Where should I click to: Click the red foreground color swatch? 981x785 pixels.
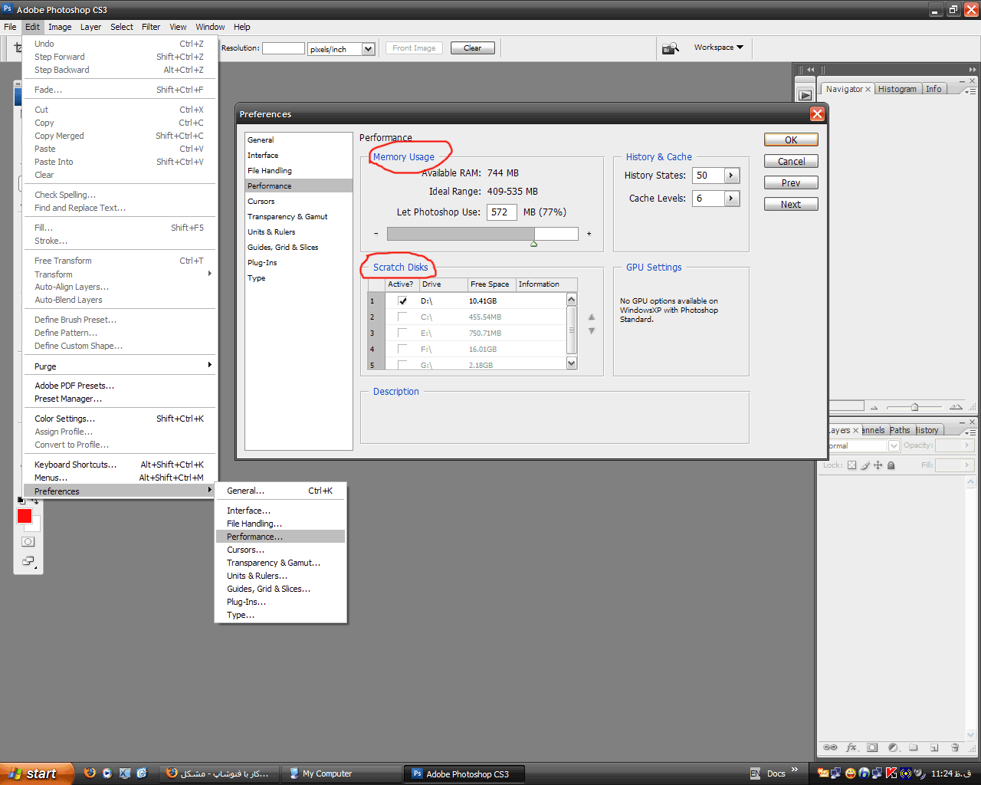point(25,516)
